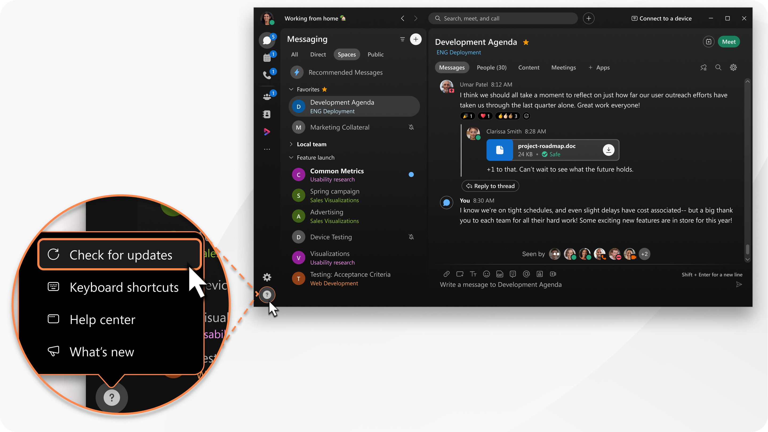Screen dimensions: 768x432
Task: Expand the Local team section
Action: 291,144
